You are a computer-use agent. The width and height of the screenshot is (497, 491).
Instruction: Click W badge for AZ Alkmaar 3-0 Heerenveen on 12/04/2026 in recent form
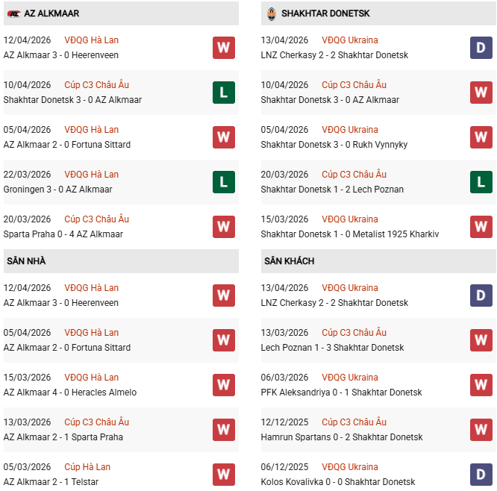[x=224, y=48]
